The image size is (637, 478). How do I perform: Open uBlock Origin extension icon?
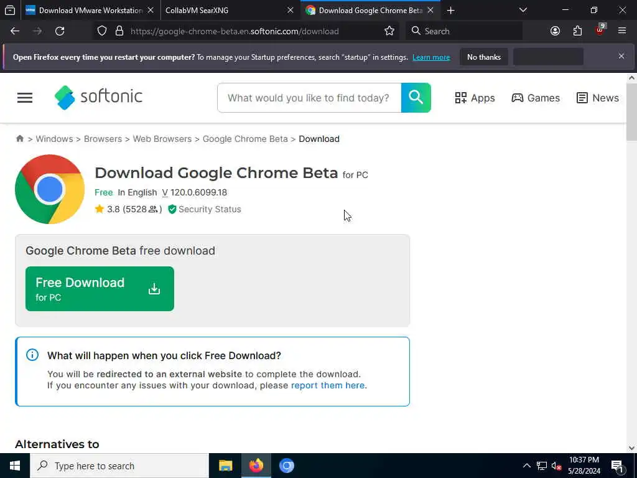(600, 30)
